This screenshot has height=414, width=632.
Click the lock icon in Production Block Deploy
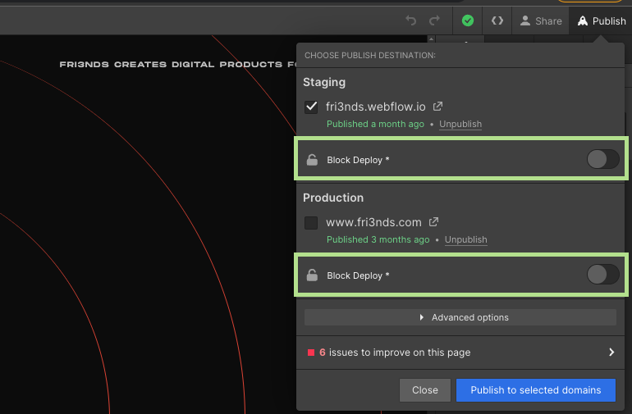click(x=312, y=275)
